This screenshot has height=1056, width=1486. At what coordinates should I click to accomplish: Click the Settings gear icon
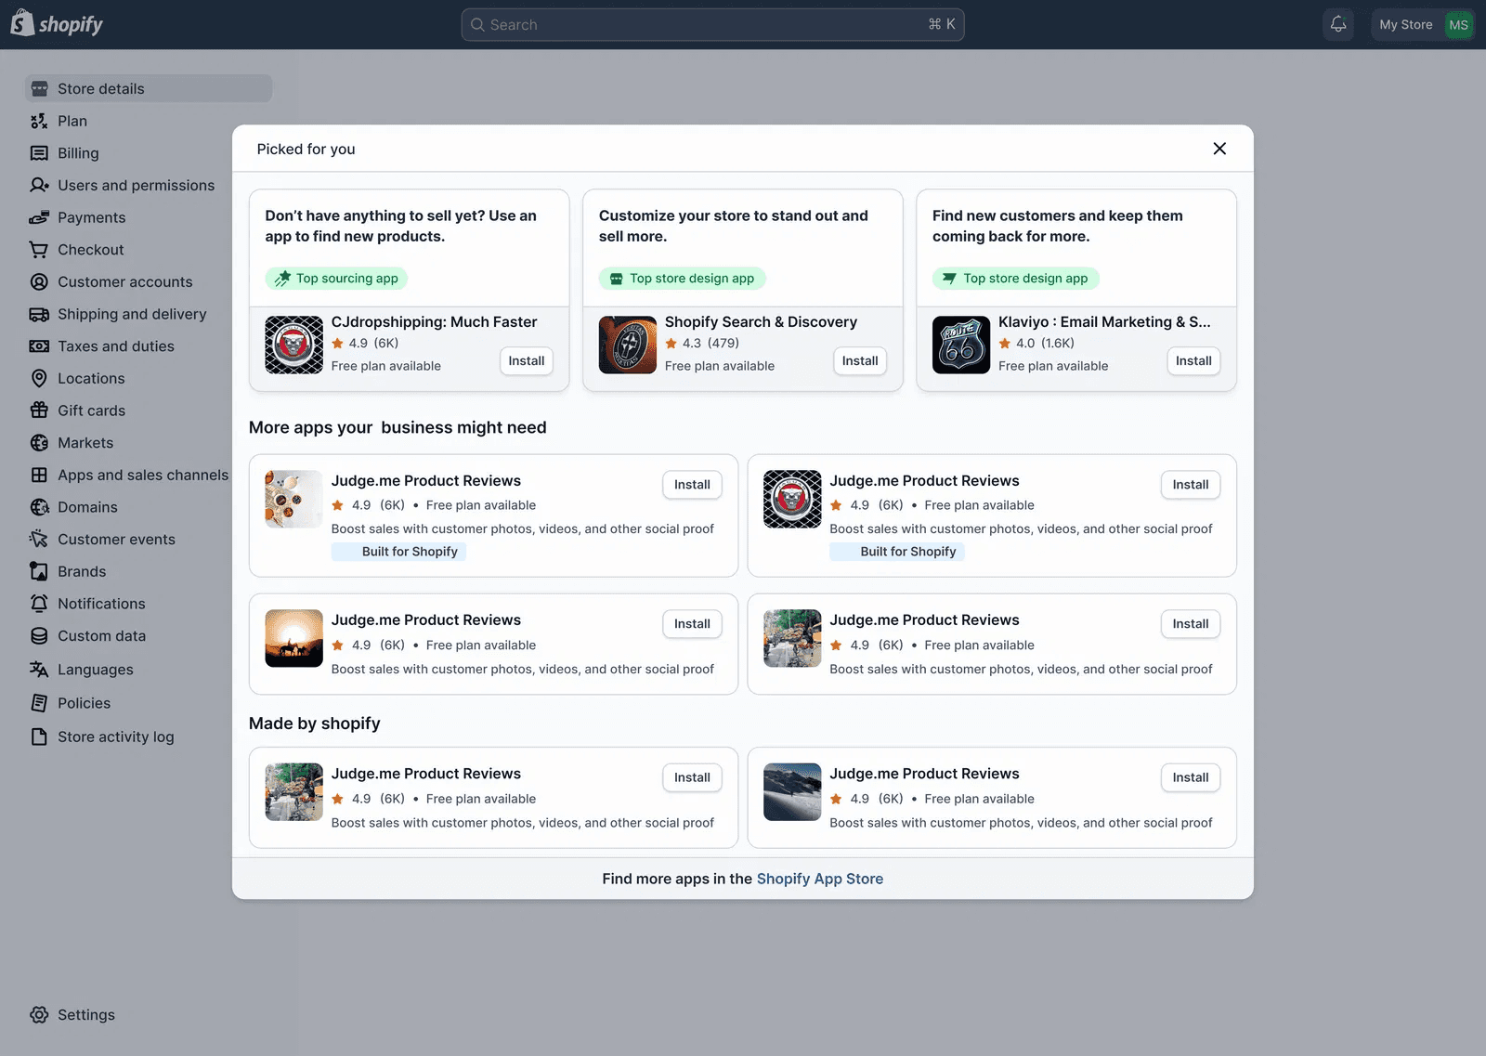[39, 1014]
